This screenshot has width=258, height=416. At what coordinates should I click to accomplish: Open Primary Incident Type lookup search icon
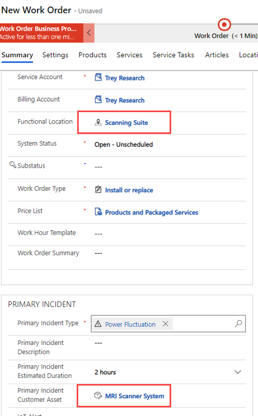[238, 324]
